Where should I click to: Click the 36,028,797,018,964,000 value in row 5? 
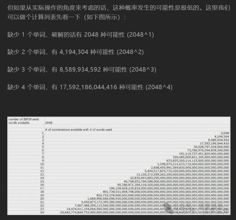point(211,147)
